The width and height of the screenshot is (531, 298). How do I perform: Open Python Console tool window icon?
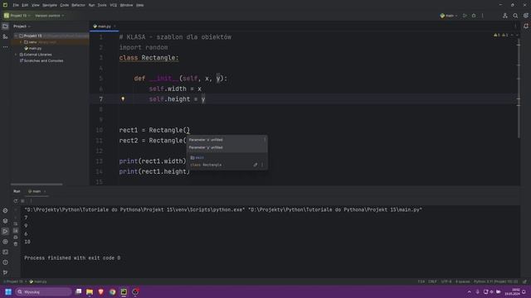(x=5, y=242)
